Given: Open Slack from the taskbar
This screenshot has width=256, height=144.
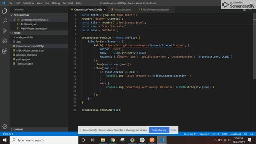Looking at the screenshot, I should 142,140.
